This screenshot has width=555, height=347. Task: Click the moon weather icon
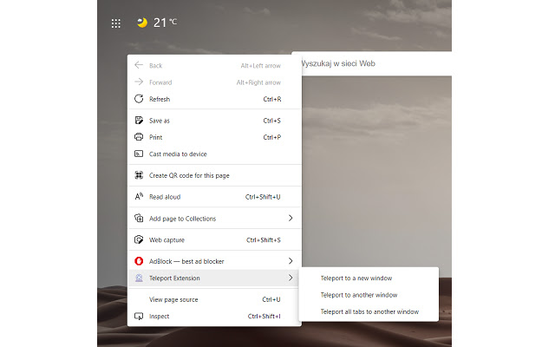tap(142, 23)
